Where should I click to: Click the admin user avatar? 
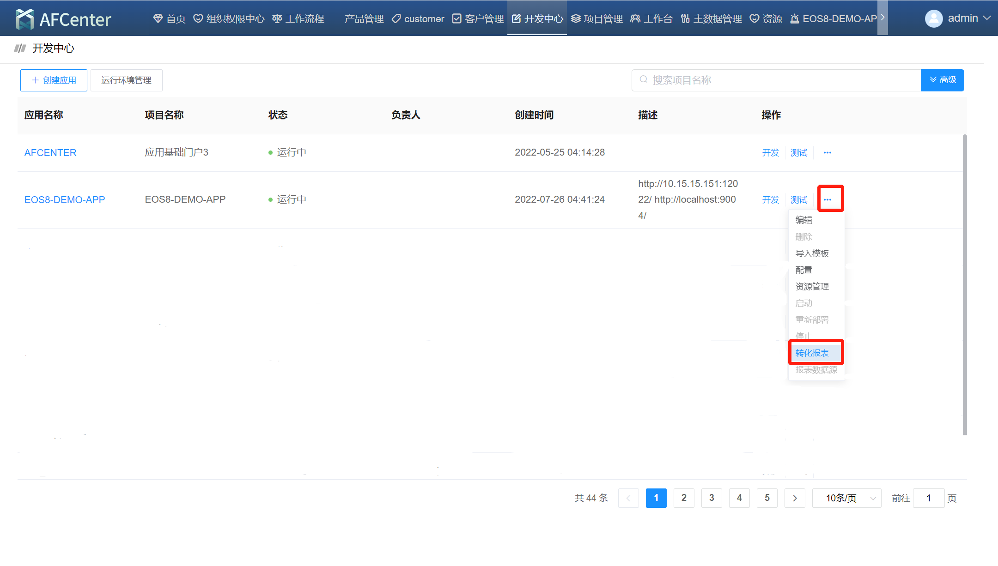pyautogui.click(x=933, y=18)
